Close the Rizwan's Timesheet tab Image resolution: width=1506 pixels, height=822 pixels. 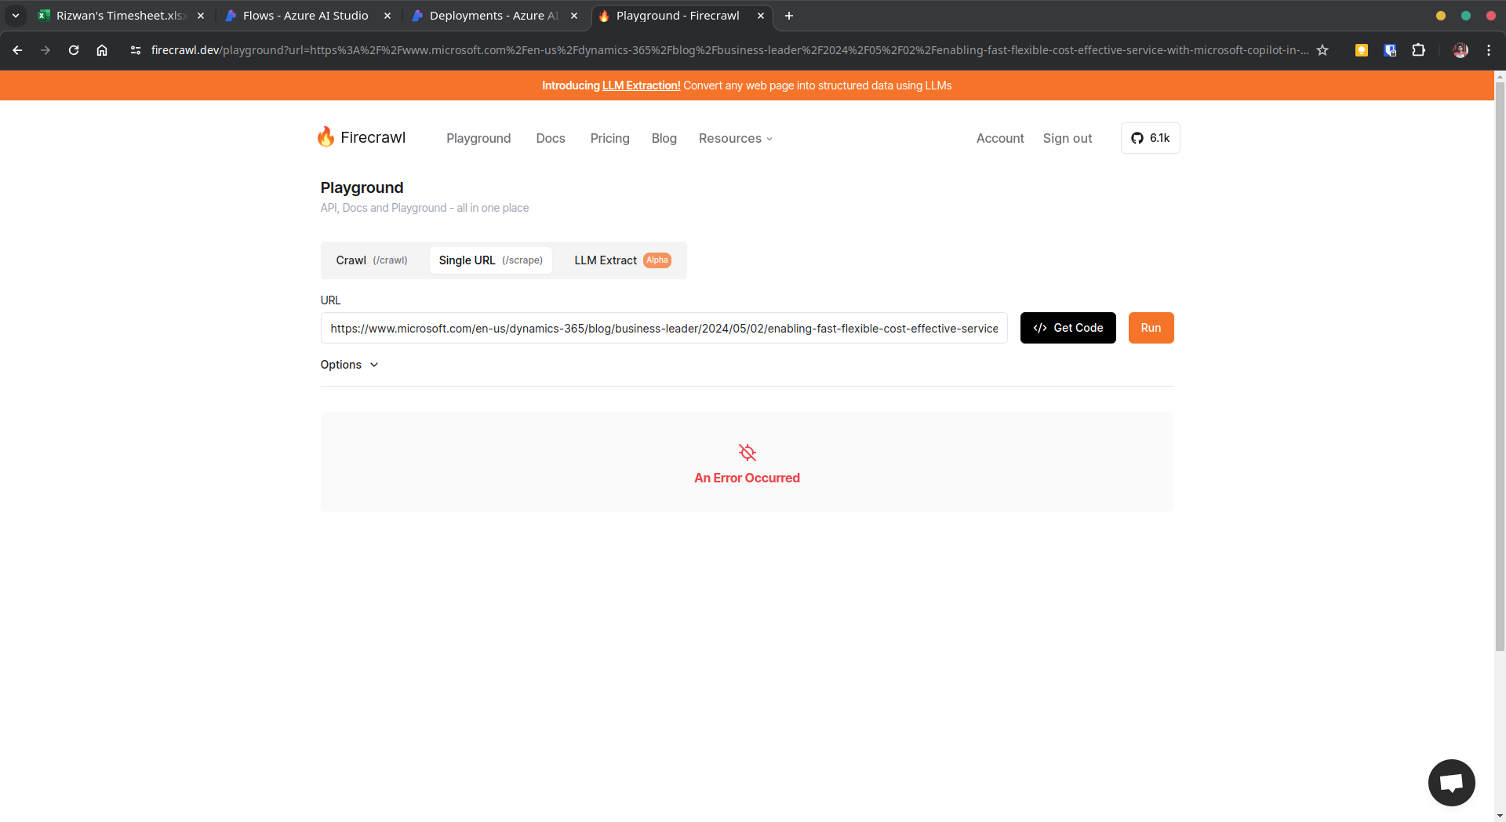pyautogui.click(x=201, y=16)
